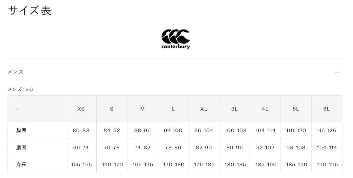Click the L size column header
This screenshot has width=353, height=178.
click(x=173, y=109)
